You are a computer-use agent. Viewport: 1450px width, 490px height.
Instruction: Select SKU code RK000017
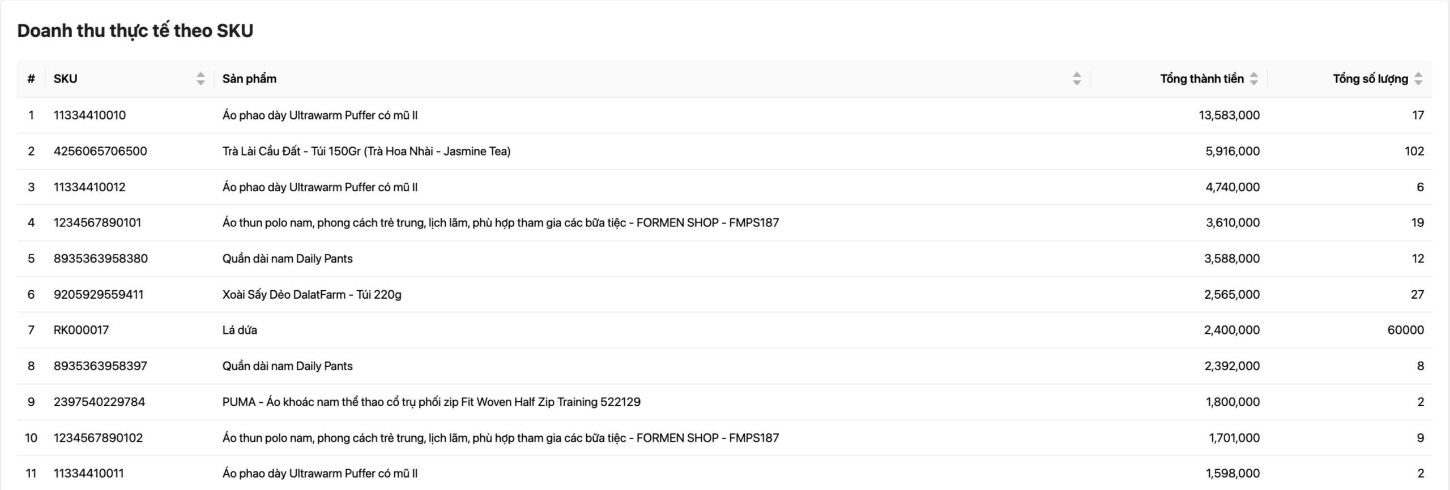pyautogui.click(x=81, y=330)
